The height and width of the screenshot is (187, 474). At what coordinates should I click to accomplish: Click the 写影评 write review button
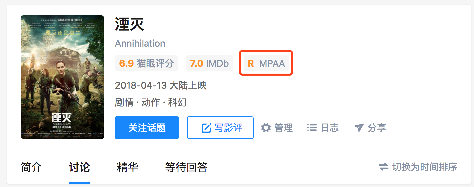[220, 128]
